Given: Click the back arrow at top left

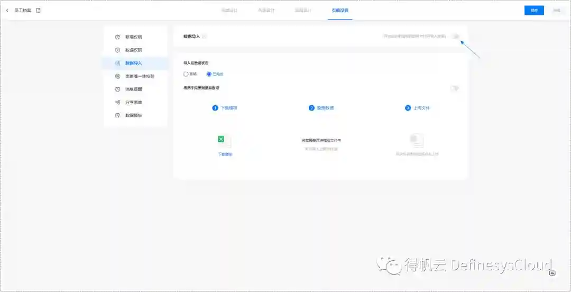Looking at the screenshot, I should coord(7,11).
